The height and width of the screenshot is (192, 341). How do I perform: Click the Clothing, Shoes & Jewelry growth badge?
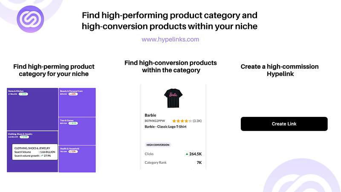23,137
